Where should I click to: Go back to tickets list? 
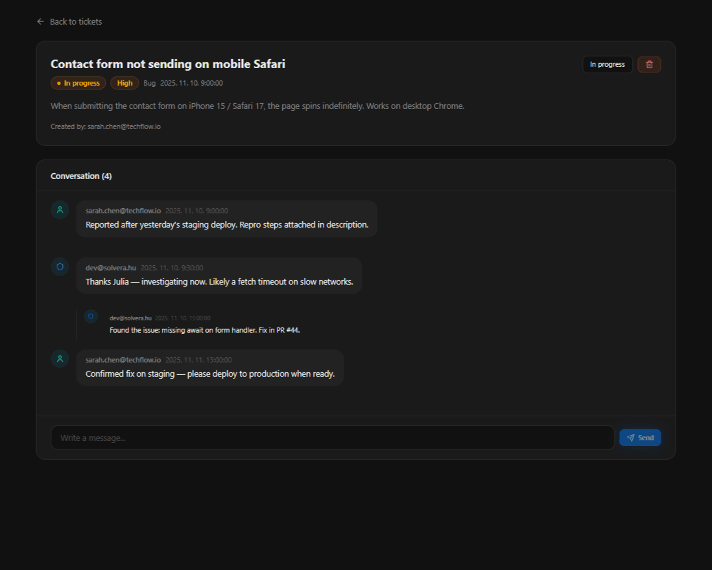(x=69, y=22)
